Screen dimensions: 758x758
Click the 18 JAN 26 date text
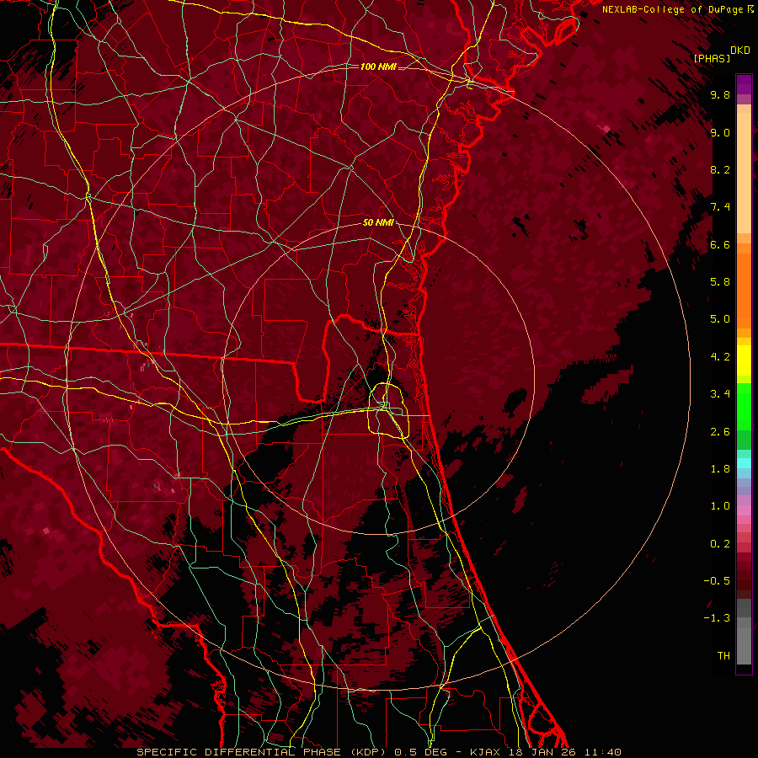pyautogui.click(x=542, y=752)
